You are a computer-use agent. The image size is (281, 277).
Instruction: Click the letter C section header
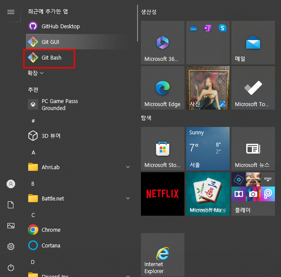coord(33,215)
